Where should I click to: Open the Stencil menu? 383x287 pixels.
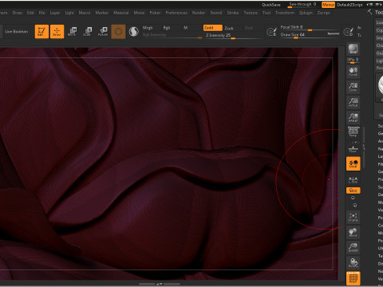pyautogui.click(x=216, y=13)
